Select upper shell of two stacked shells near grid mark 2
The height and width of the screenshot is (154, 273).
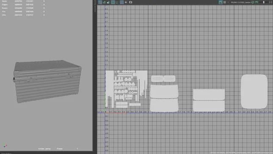pos(209,95)
